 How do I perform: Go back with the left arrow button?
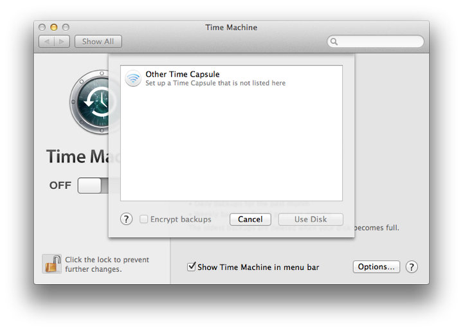pos(47,42)
